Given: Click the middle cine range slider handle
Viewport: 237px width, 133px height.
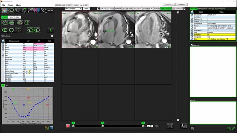Looking at the screenshot, I should 103,126.
